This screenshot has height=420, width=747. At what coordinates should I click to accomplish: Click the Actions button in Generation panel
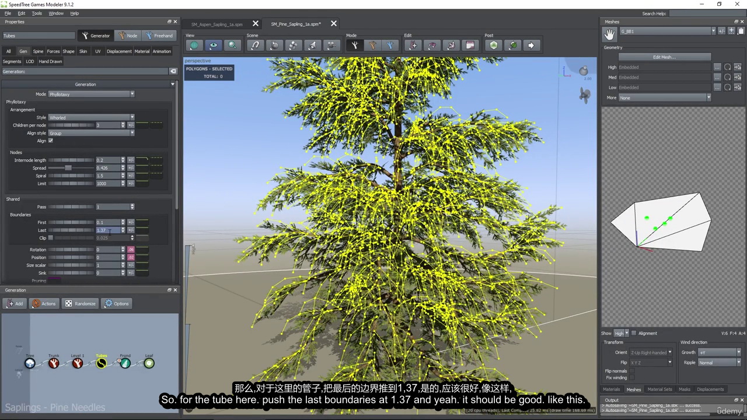44,303
